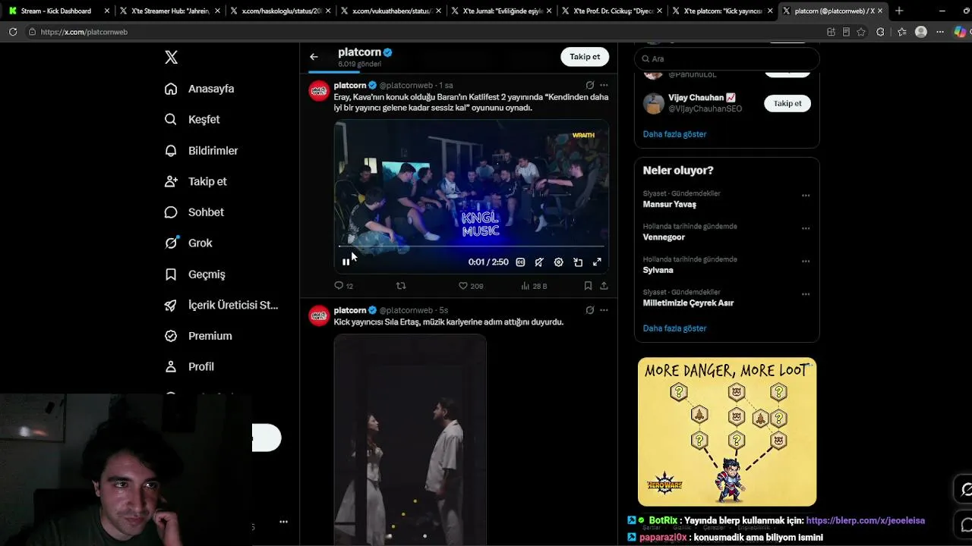972x546 pixels.
Task: Open Grok icon in left sidebar
Action: [171, 243]
